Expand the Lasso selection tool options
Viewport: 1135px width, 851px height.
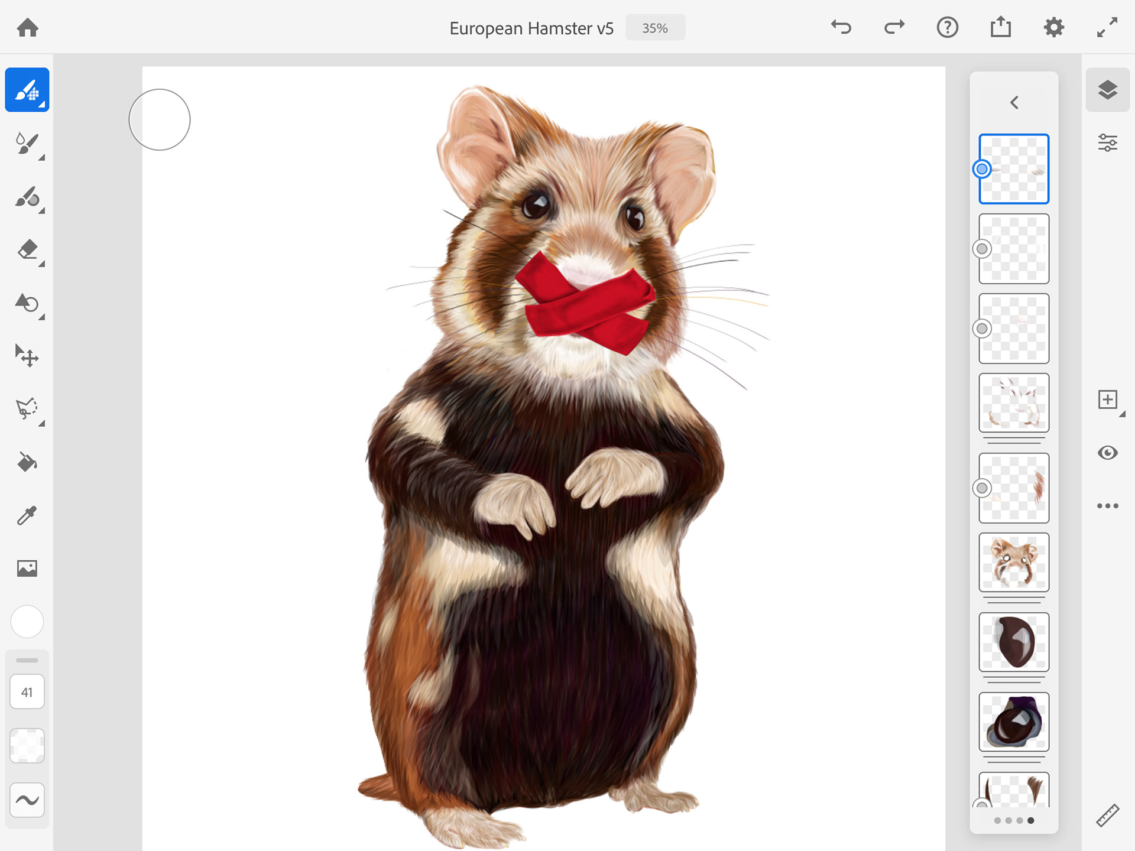tap(41, 424)
